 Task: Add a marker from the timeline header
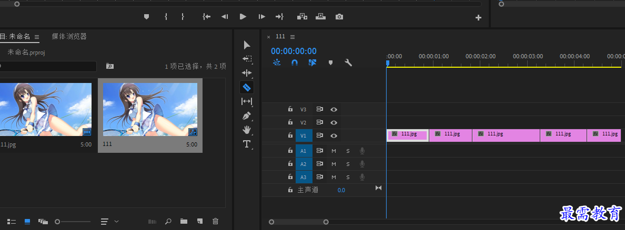tap(330, 62)
